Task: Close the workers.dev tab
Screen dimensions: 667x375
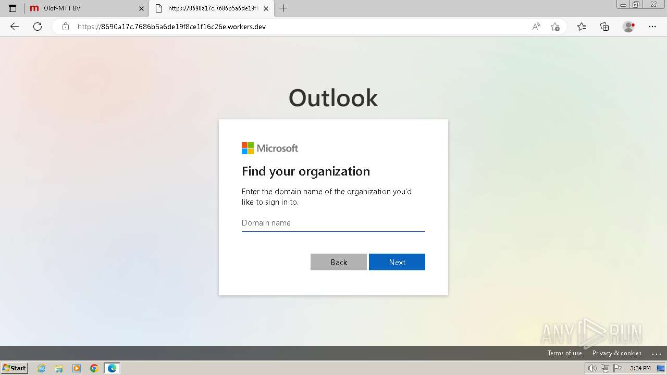Action: 266,8
